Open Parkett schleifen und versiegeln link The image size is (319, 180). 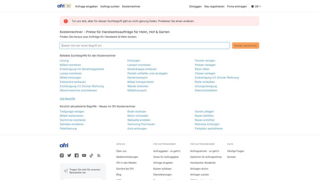point(147,74)
